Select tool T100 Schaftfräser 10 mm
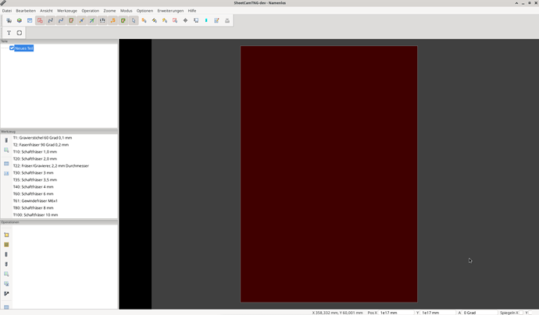 35,215
